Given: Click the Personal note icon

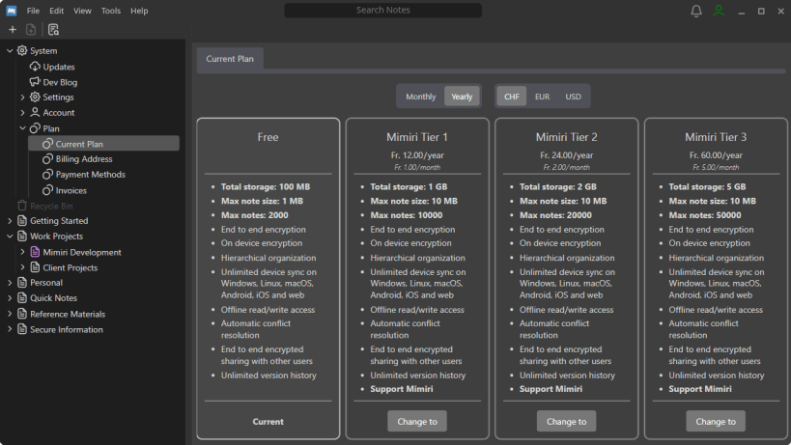Looking at the screenshot, I should (22, 283).
